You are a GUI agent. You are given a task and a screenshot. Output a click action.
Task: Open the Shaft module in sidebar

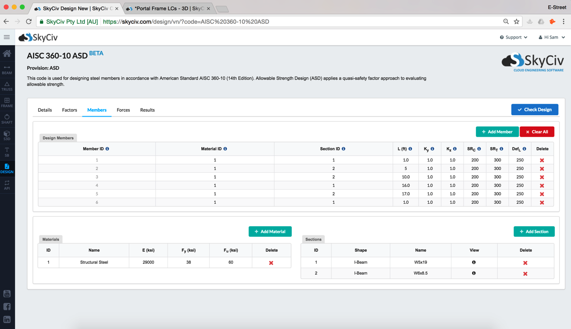tap(7, 119)
